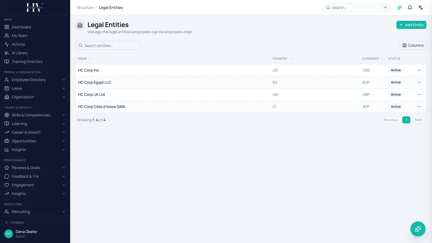
Task: Expand the Learning menu
Action: 35,124
